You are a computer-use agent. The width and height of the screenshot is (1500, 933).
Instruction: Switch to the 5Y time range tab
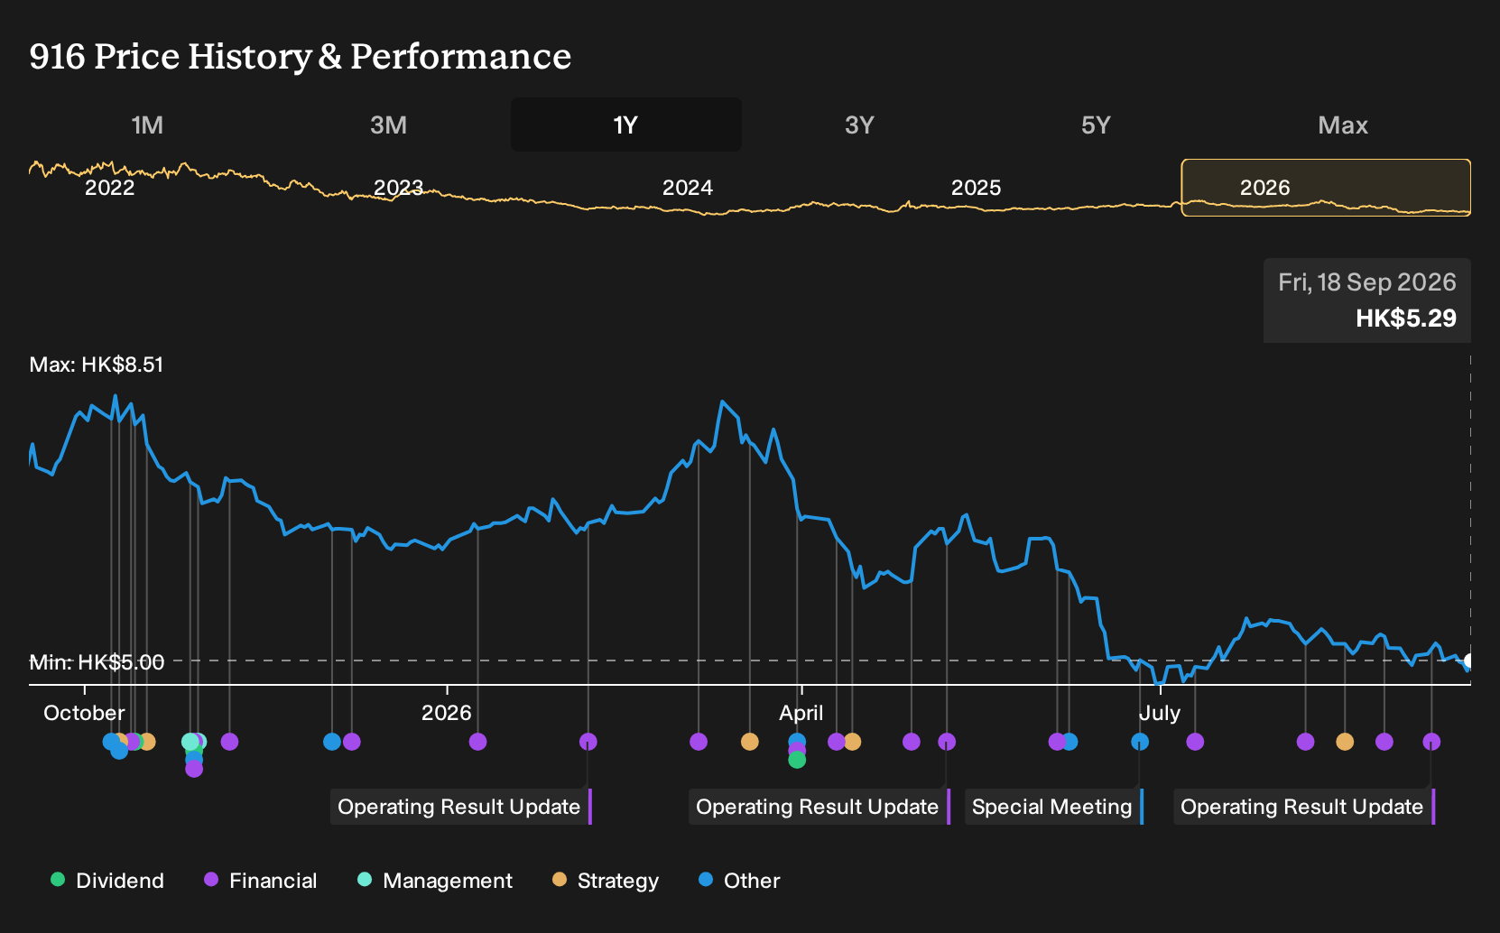coord(1096,125)
